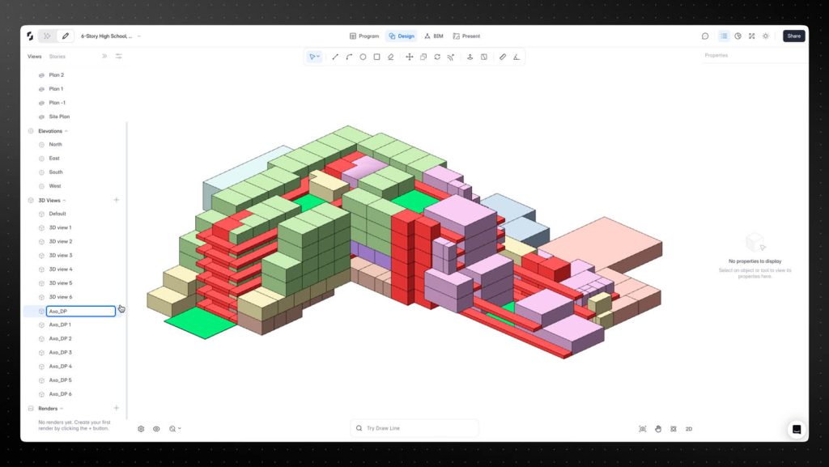This screenshot has width=829, height=467.
Task: Collapse the 3D Views section
Action: click(64, 200)
